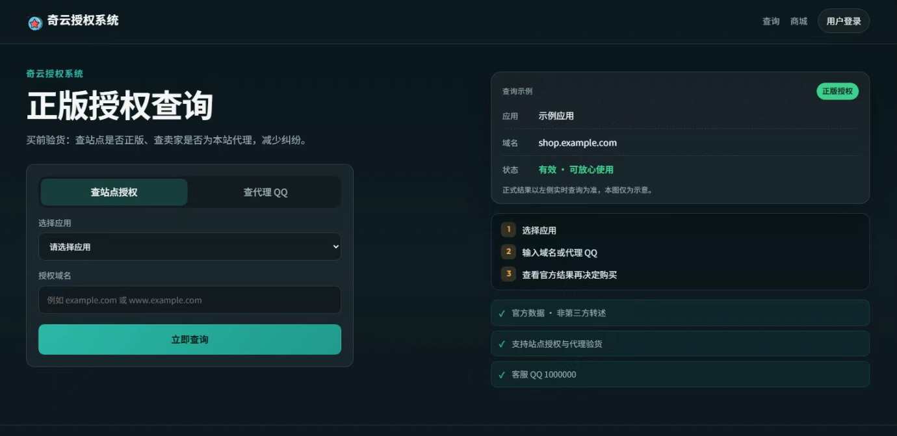Viewport: 897px width, 436px height.
Task: Click the 查询示例 label
Action: click(517, 92)
